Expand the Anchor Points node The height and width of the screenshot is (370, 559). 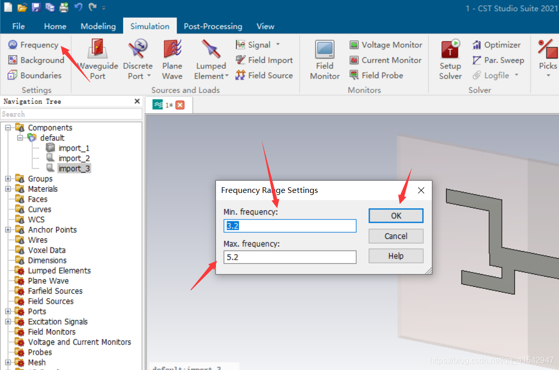coord(8,230)
